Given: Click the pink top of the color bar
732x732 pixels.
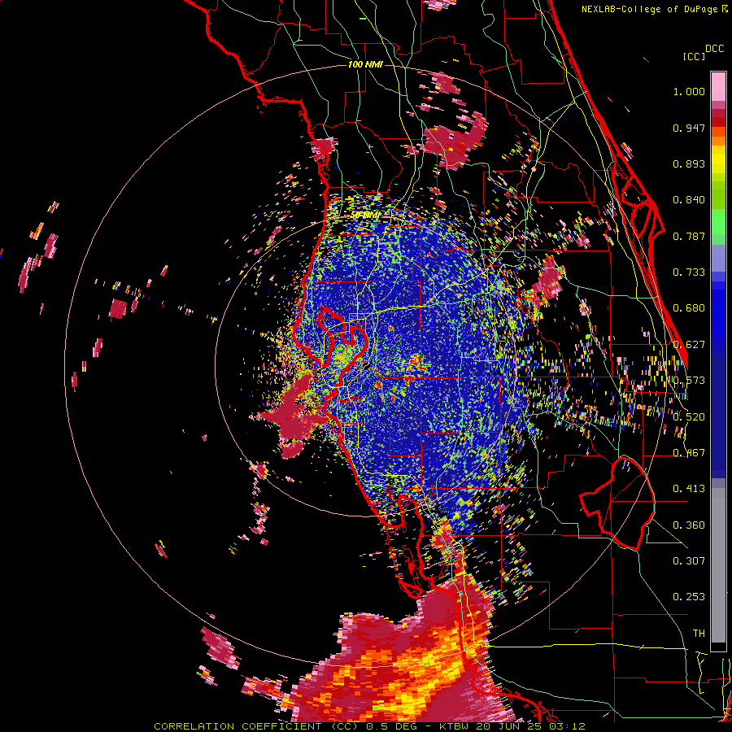Looking at the screenshot, I should click(718, 86).
